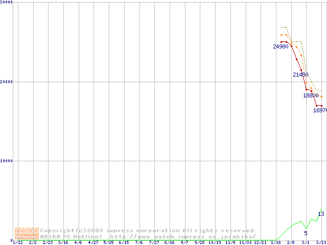Click the 2/8 date axis label
The image size is (327, 245).
(x=291, y=243)
